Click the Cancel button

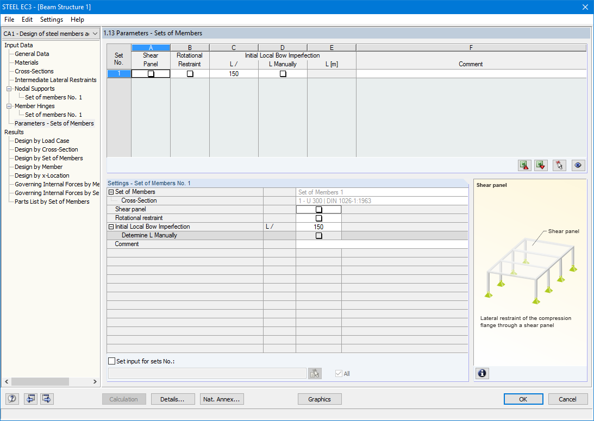click(x=567, y=399)
